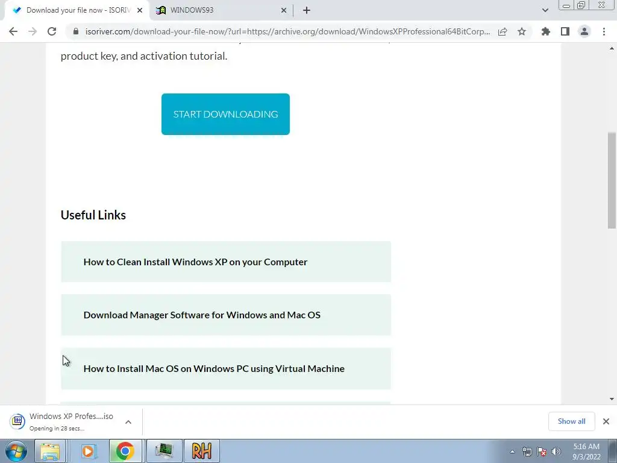View site info via the padlock icon

tap(77, 31)
